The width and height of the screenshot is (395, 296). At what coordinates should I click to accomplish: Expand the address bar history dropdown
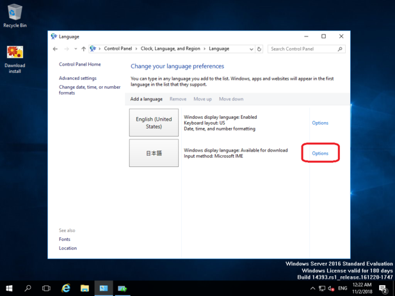(x=251, y=49)
